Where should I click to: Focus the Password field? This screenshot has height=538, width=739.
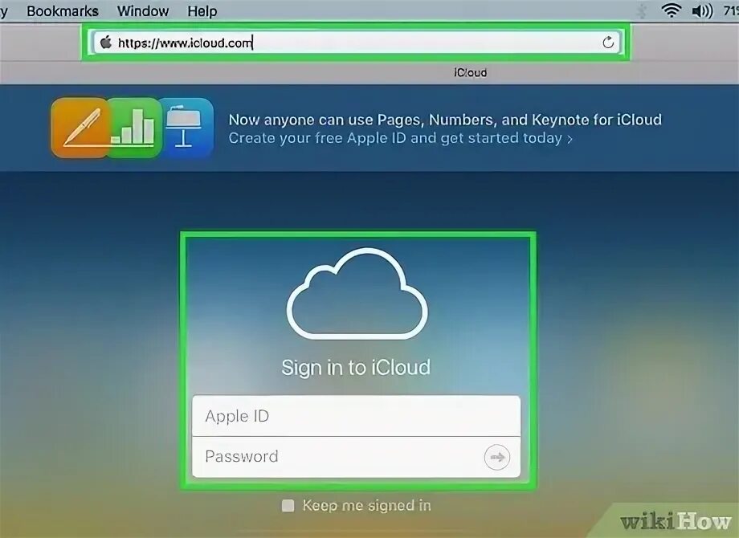click(x=357, y=457)
